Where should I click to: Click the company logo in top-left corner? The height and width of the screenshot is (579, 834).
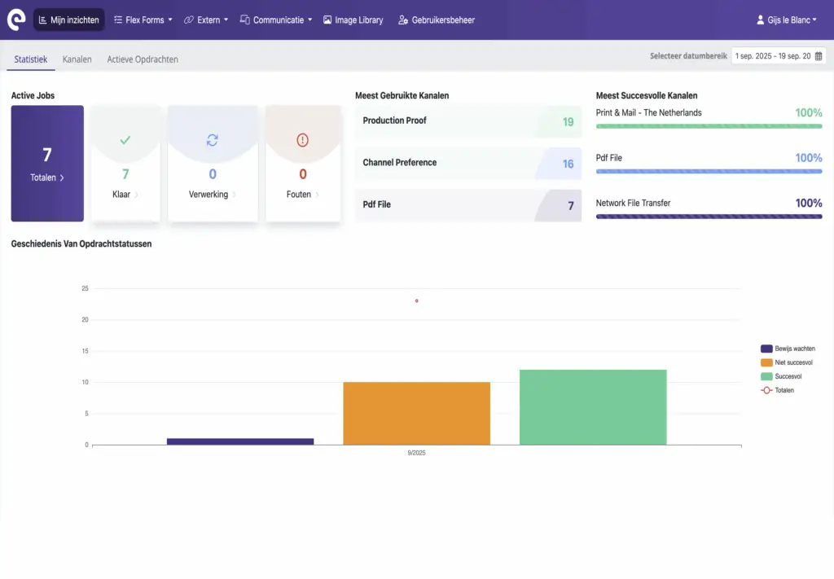[16, 20]
